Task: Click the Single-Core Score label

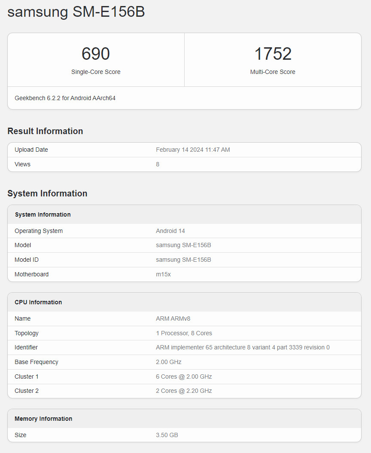Action: pyautogui.click(x=96, y=72)
